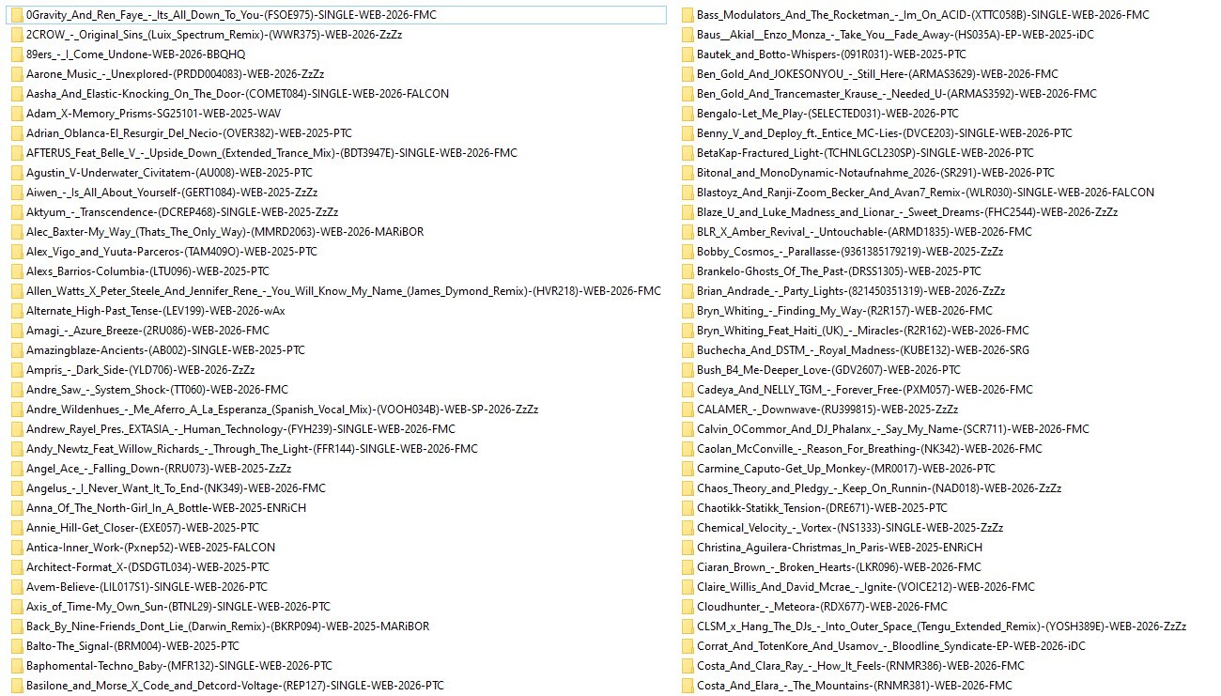This screenshot has height=696, width=1221.
Task: Click Cadeya_And_NELLY_TGM Forever Free entry
Action: pyautogui.click(x=865, y=390)
